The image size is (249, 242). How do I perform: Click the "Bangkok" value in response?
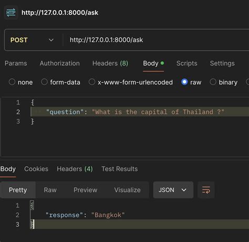[108, 215]
